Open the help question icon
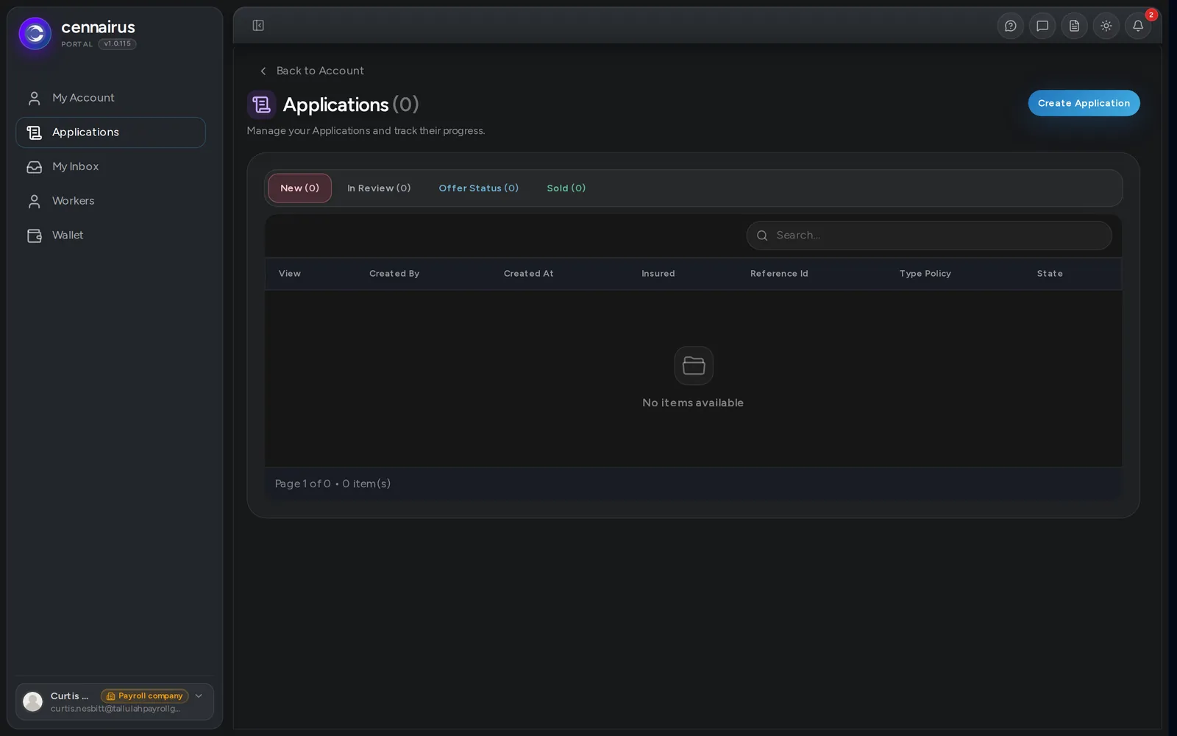Viewport: 1177px width, 736px height. tap(1010, 26)
